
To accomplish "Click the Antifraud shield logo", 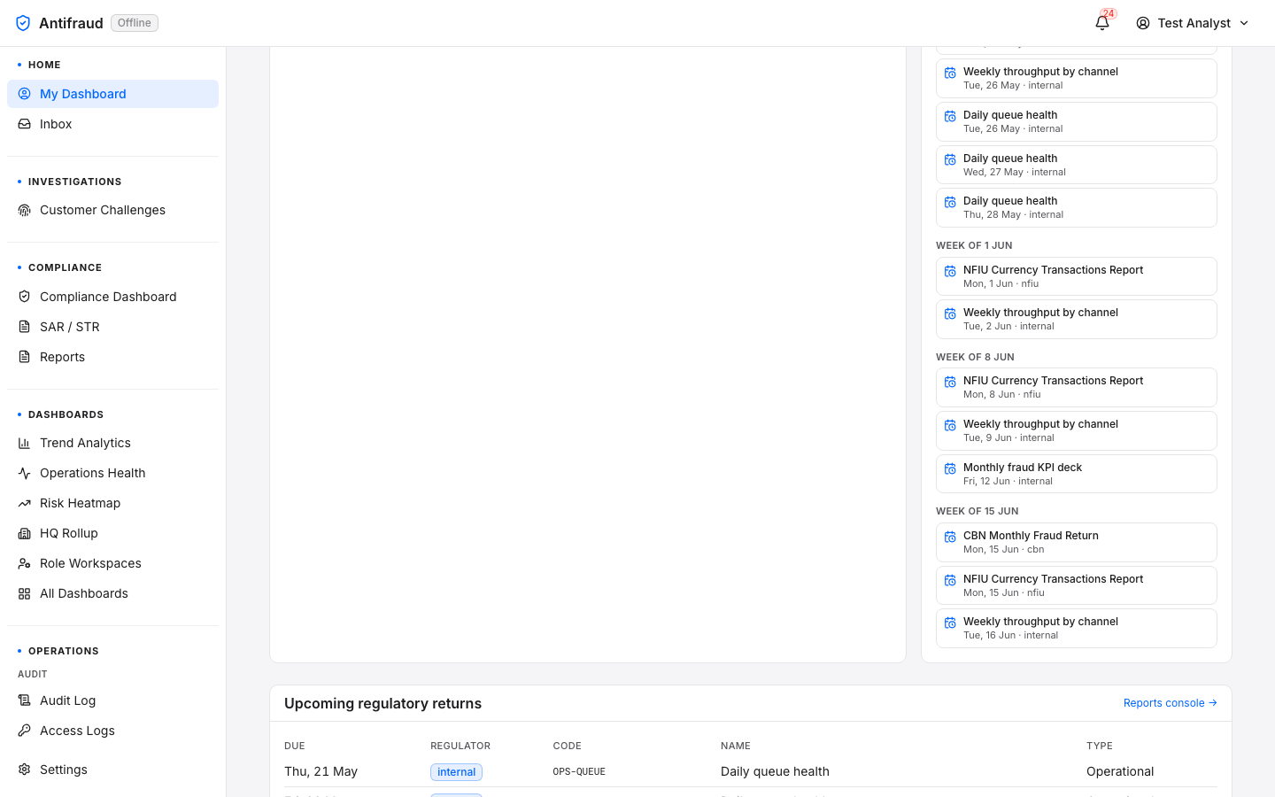I will coord(23,23).
